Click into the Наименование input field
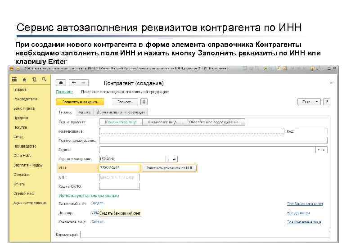 point(192,131)
